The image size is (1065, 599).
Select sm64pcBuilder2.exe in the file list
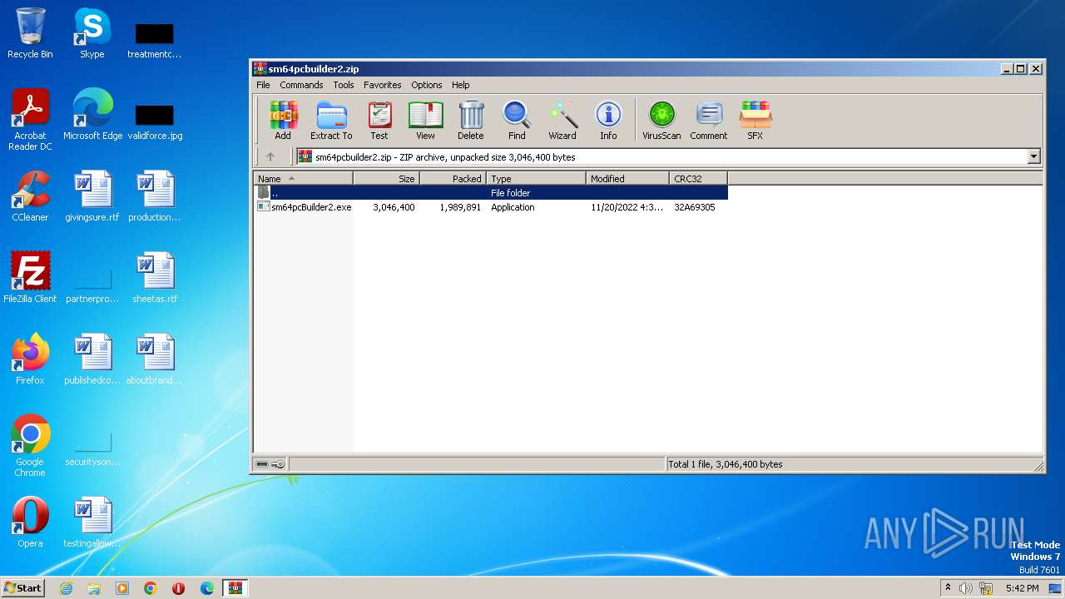[310, 207]
